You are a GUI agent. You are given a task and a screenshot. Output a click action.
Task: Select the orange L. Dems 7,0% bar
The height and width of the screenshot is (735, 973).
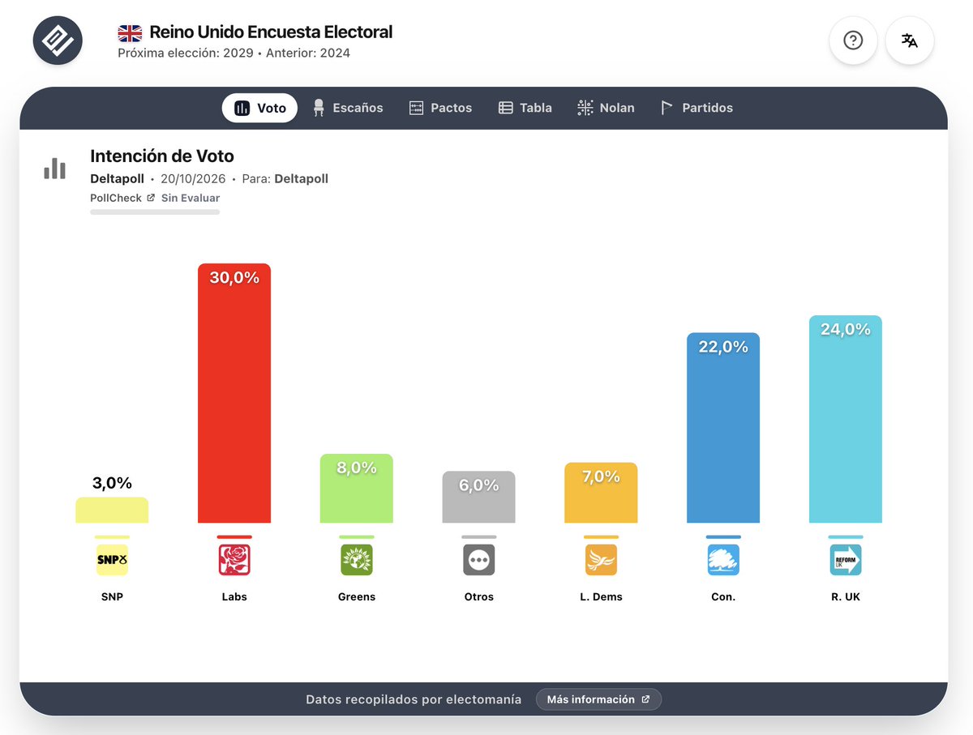(x=601, y=493)
